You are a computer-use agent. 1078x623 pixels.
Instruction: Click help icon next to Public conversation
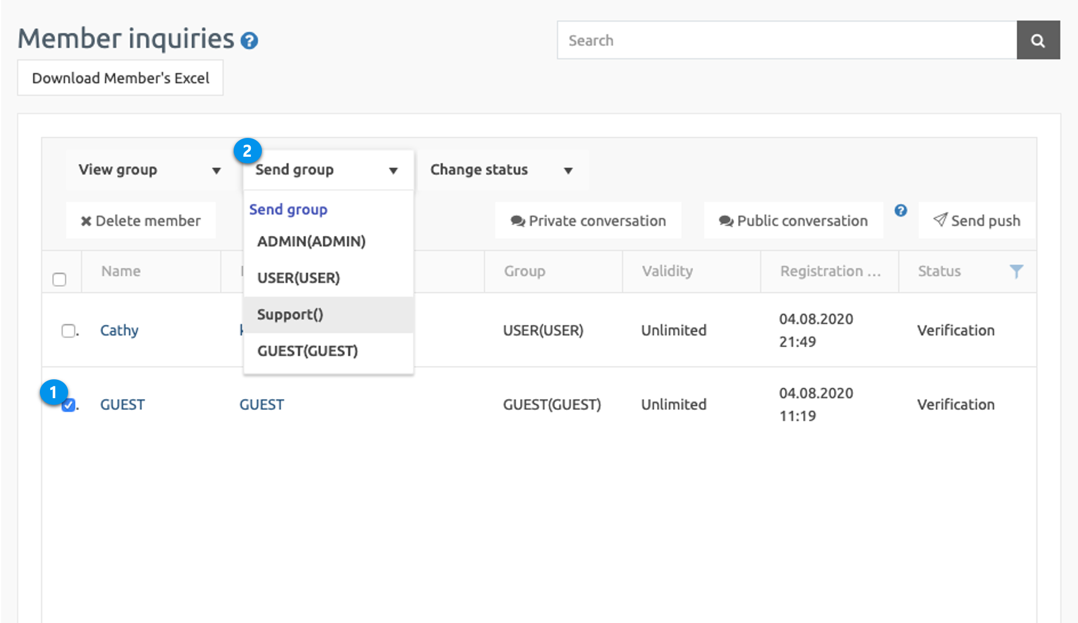[900, 211]
